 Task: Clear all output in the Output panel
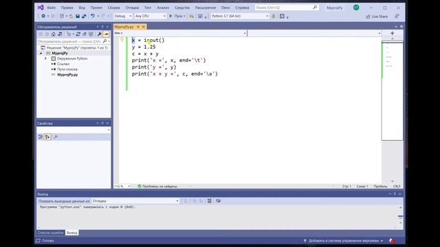209,201
